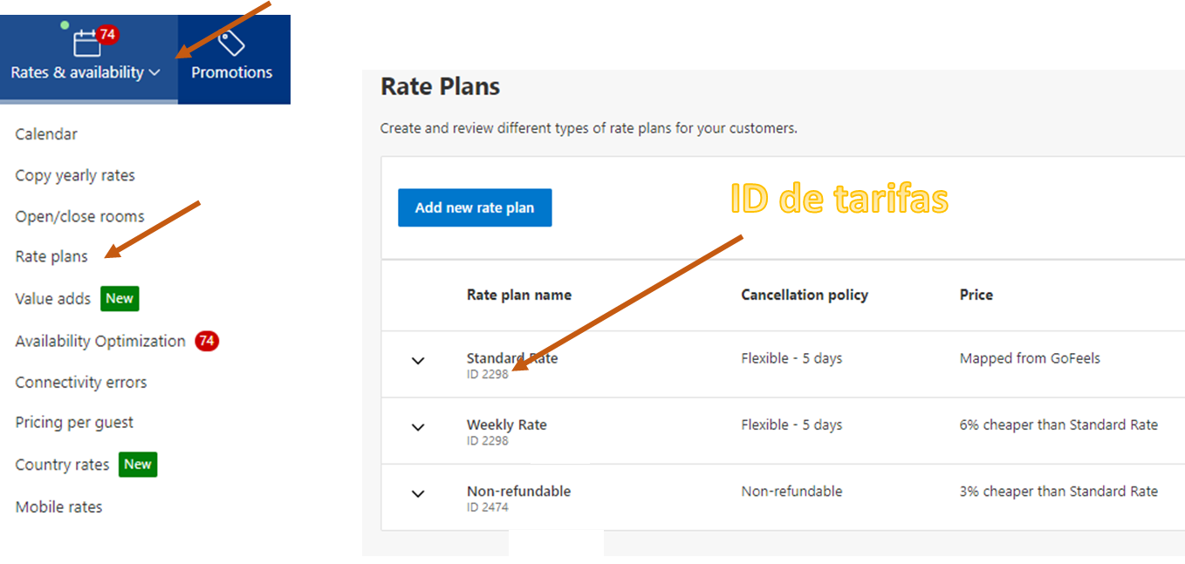1185x564 pixels.
Task: Open Pricing per guest option
Action: [74, 423]
